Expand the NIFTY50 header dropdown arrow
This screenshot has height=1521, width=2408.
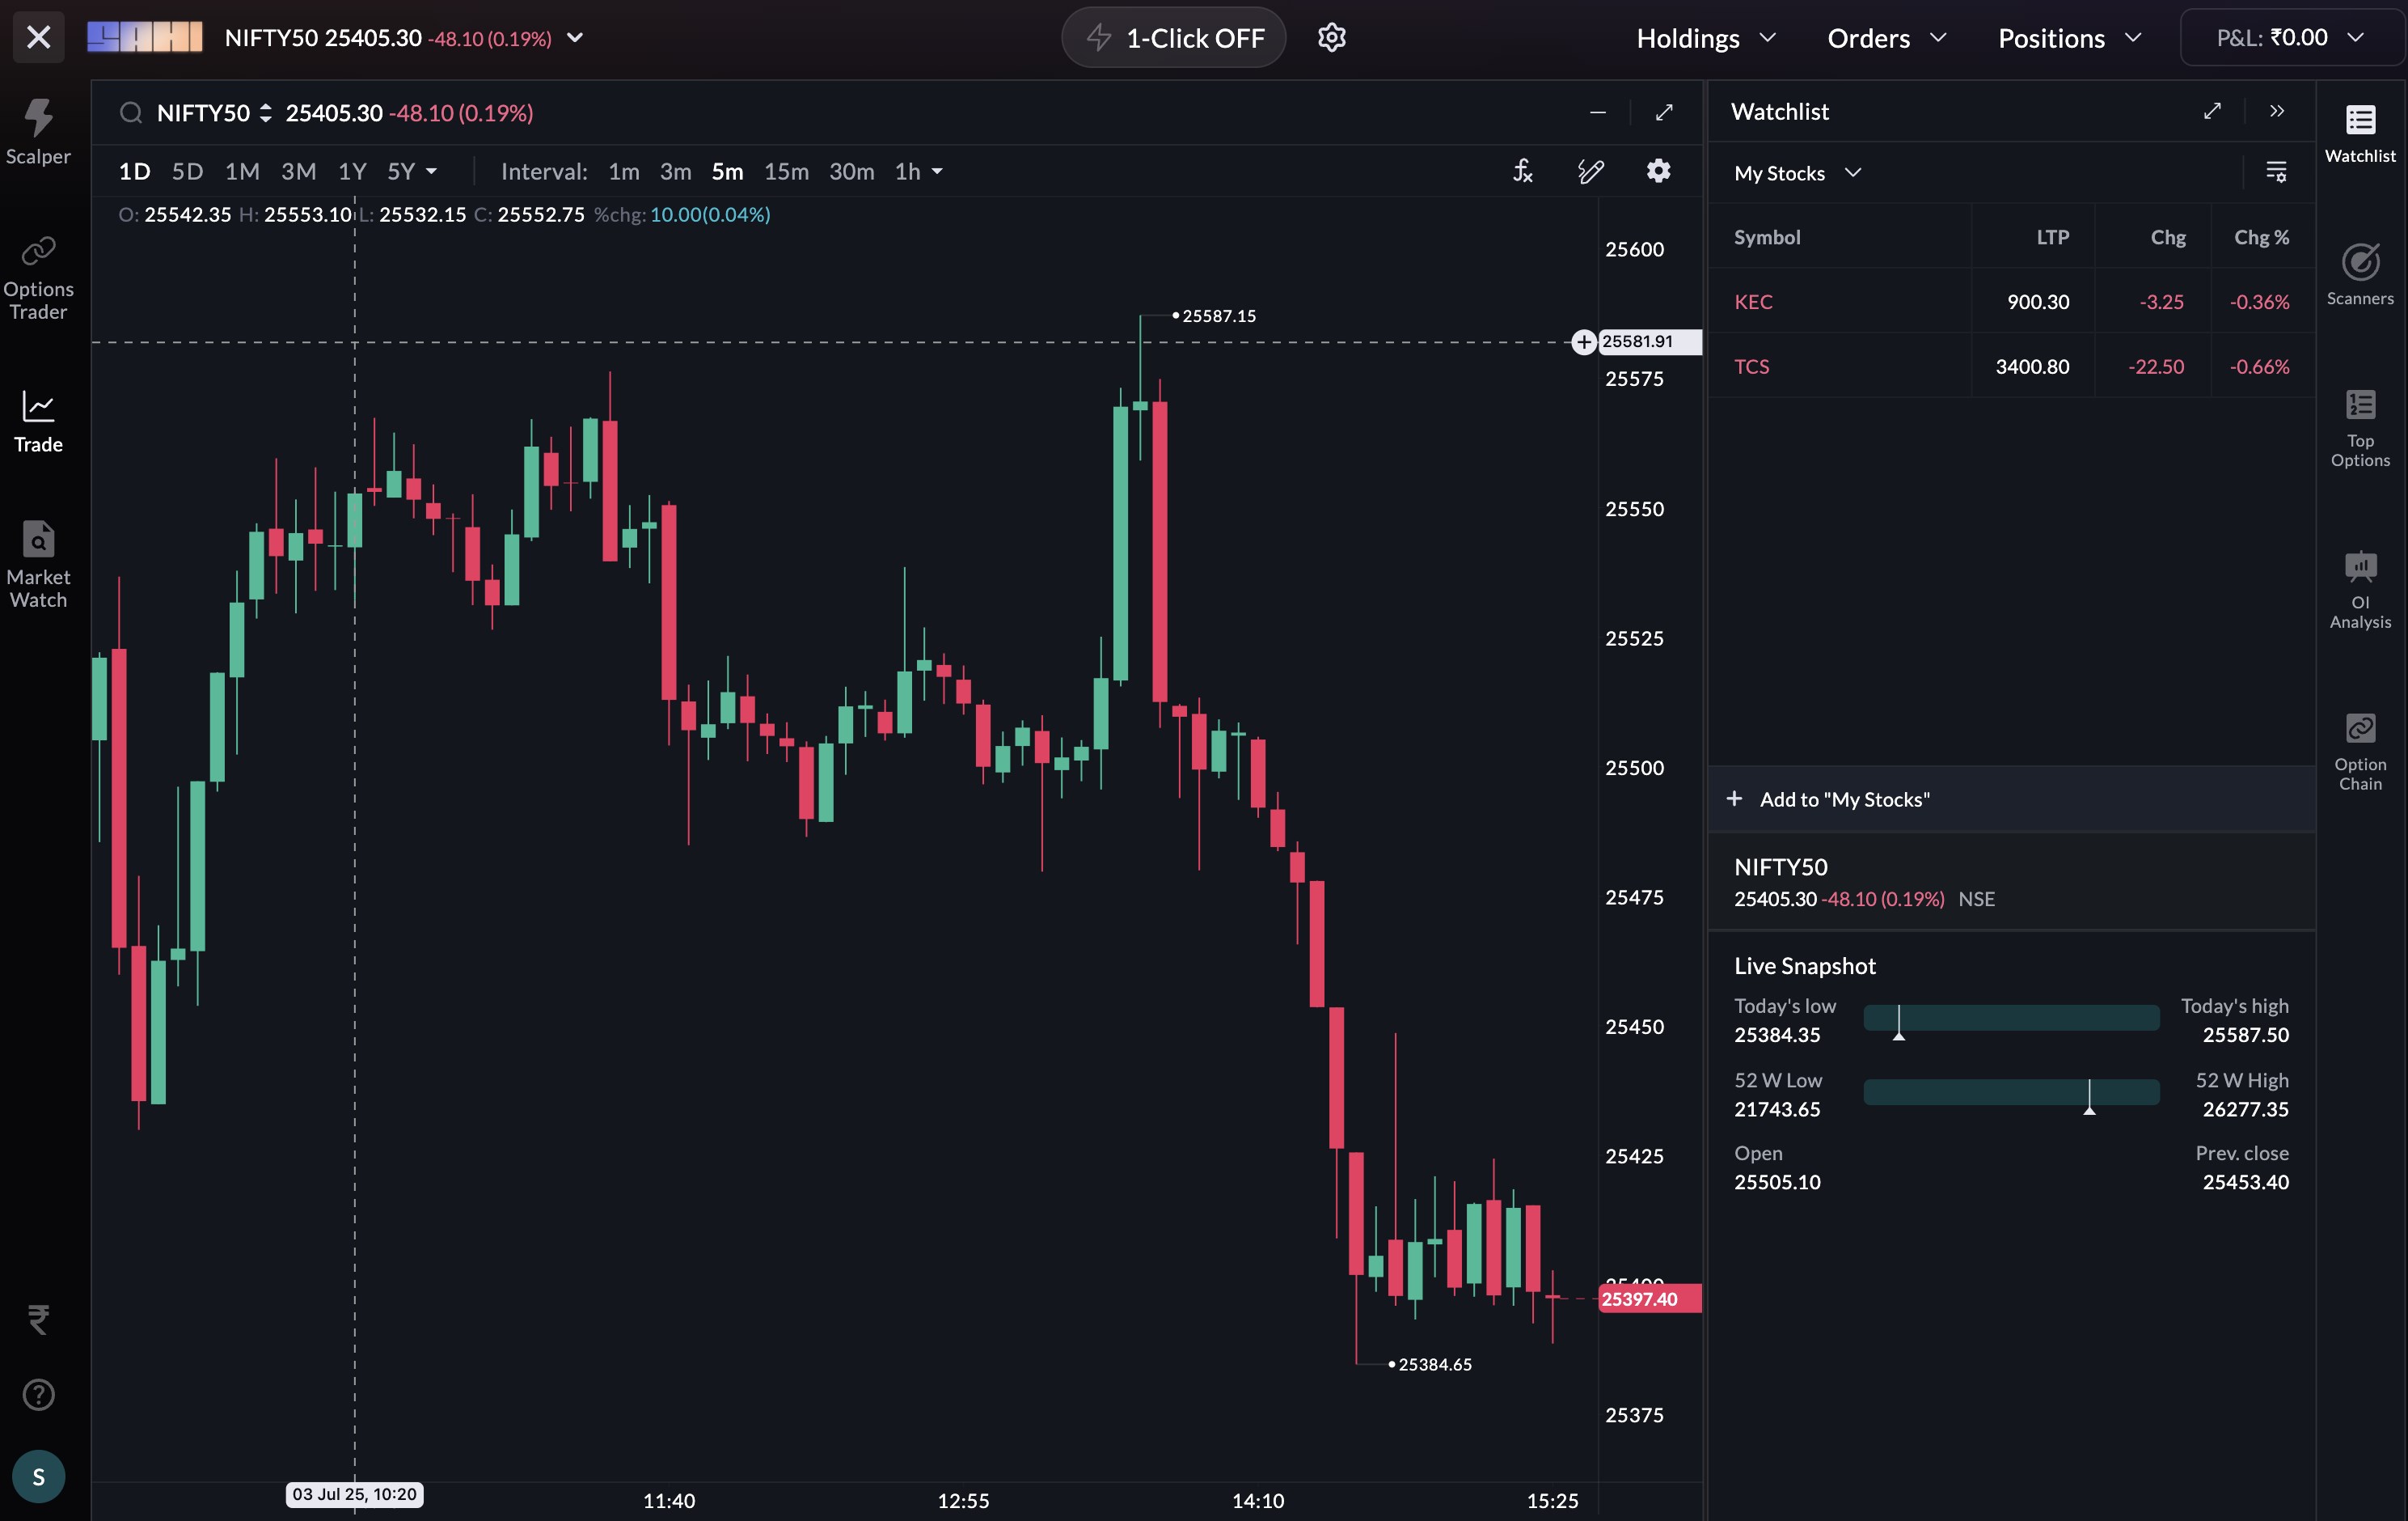(575, 38)
